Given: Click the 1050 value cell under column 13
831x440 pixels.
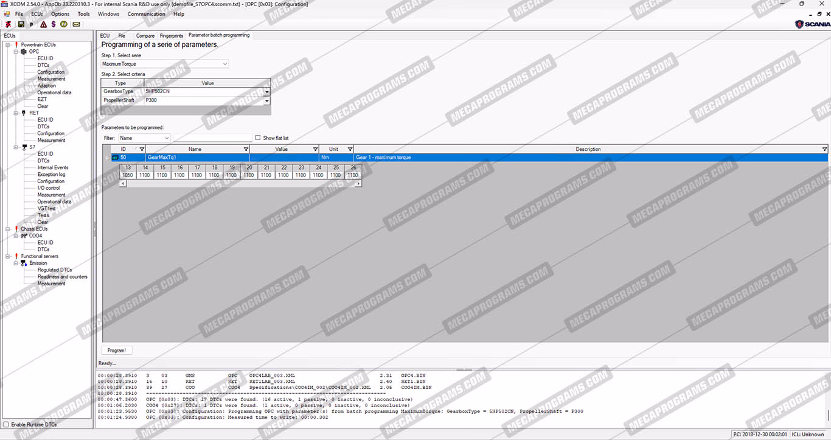Looking at the screenshot, I should 128,175.
